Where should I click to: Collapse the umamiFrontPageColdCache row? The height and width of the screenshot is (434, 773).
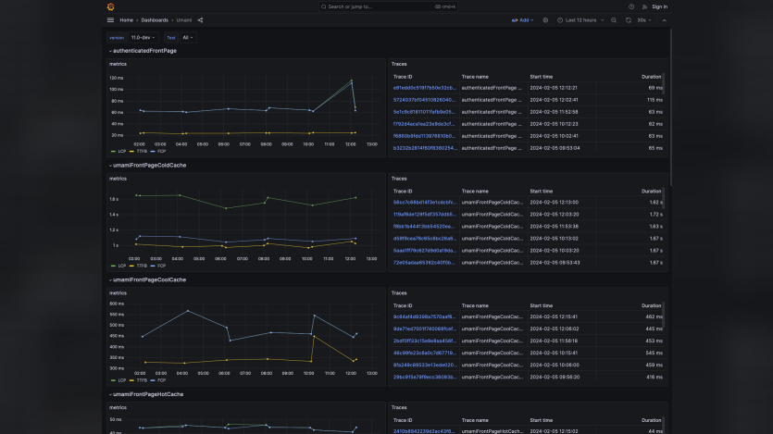(147, 166)
